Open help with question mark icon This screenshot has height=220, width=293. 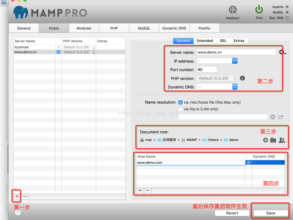[18, 212]
